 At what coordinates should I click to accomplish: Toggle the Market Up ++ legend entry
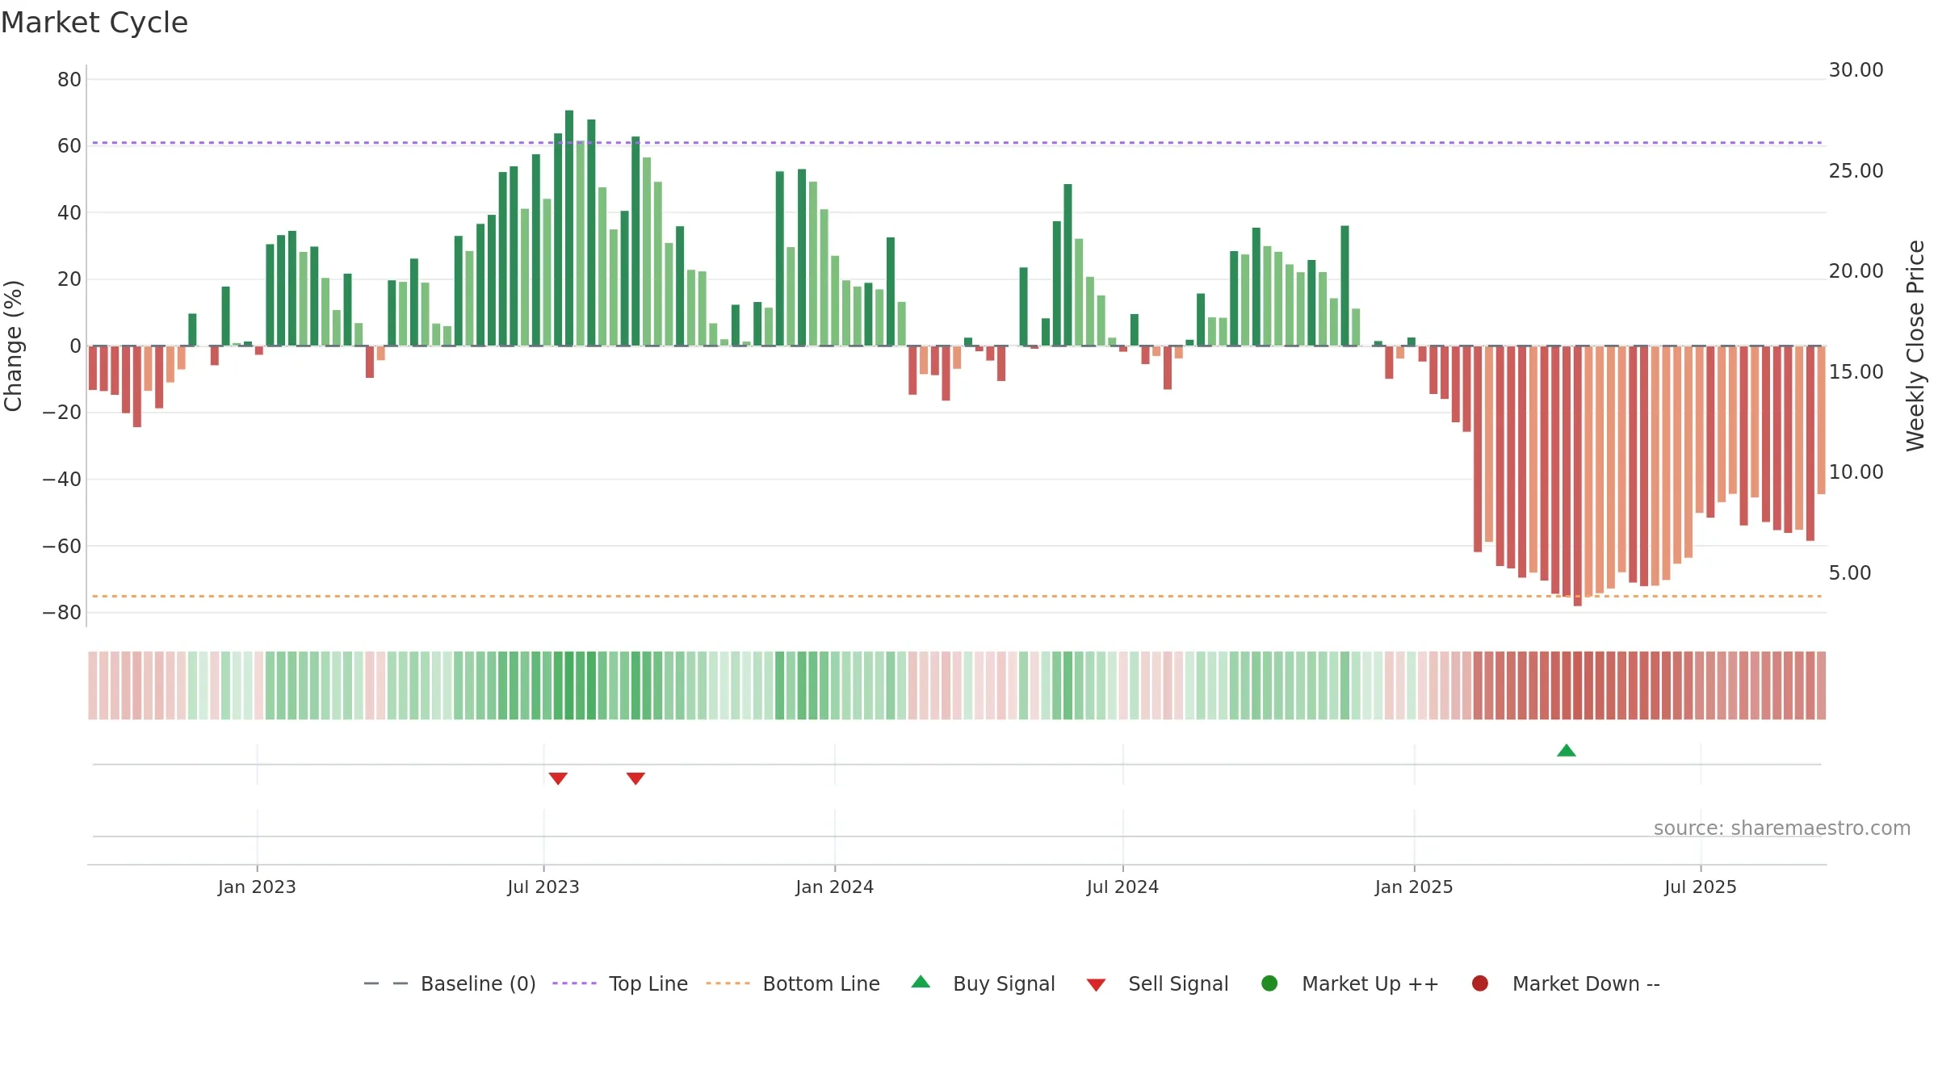click(1350, 983)
